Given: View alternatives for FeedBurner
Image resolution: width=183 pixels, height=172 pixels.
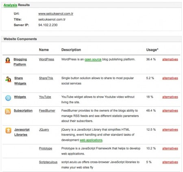Looking at the screenshot, I should coord(170,111).
